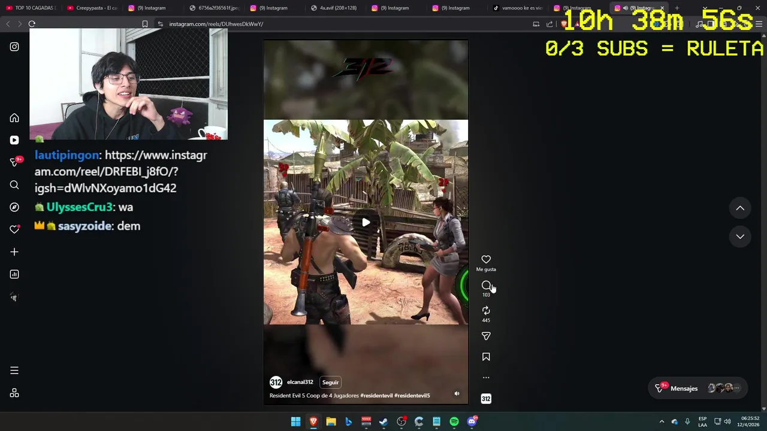Image resolution: width=767 pixels, height=431 pixels.
Task: Go to previous reel with up chevron
Action: (x=740, y=208)
